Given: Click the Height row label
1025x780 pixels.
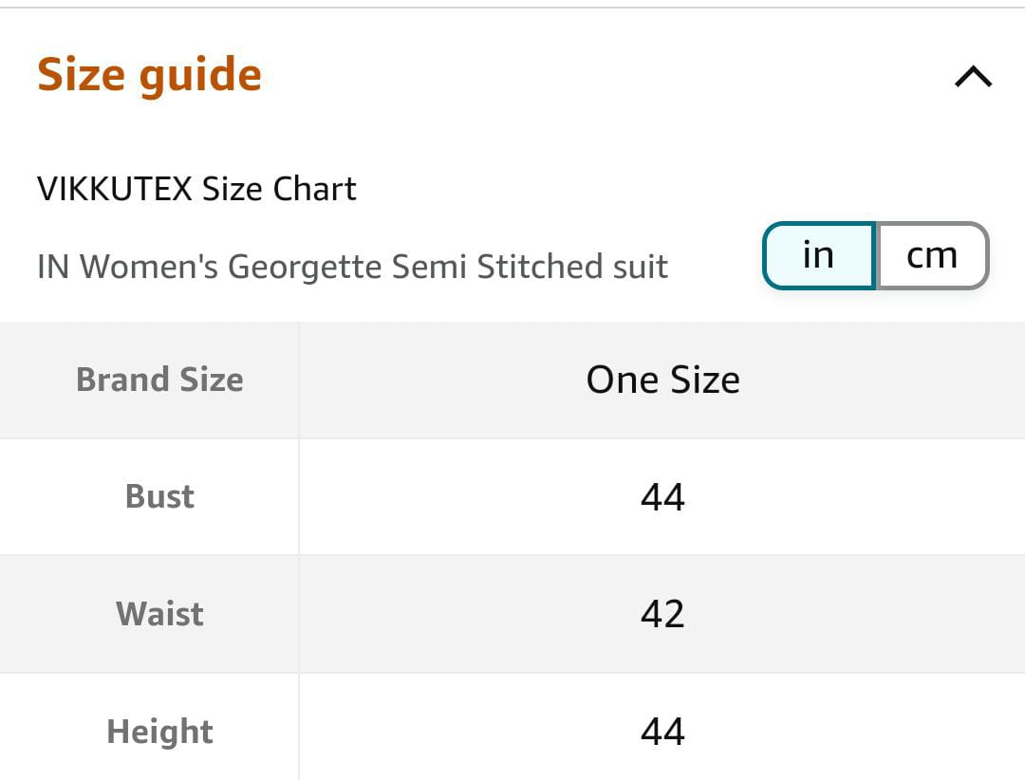Looking at the screenshot, I should [159, 732].
